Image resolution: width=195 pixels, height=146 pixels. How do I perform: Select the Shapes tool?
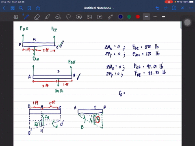pos(58,17)
